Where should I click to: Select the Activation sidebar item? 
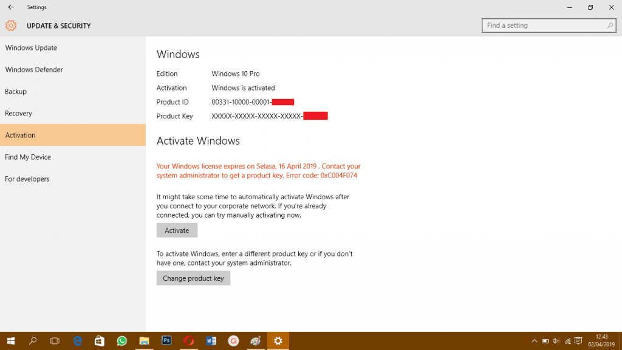pyautogui.click(x=73, y=135)
